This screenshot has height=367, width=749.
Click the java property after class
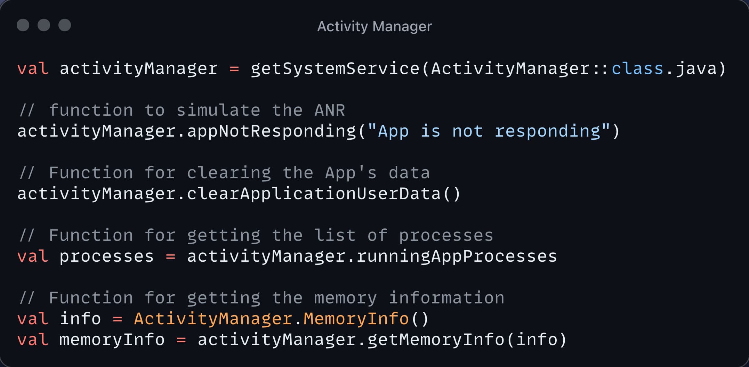696,68
